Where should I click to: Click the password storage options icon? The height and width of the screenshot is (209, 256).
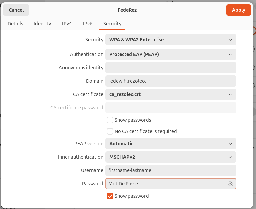230,184
